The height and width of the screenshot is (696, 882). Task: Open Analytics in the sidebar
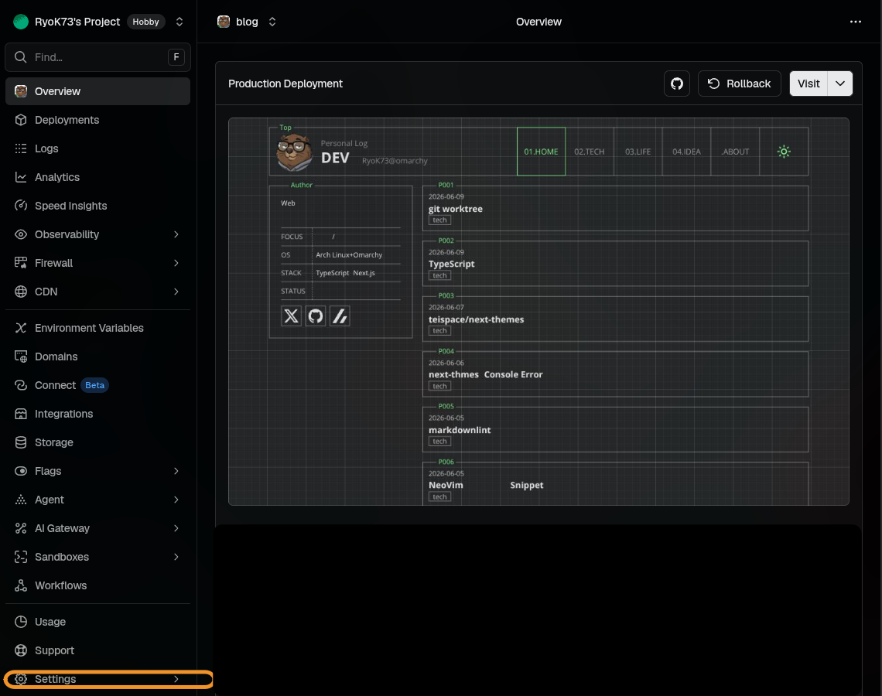[98, 177]
